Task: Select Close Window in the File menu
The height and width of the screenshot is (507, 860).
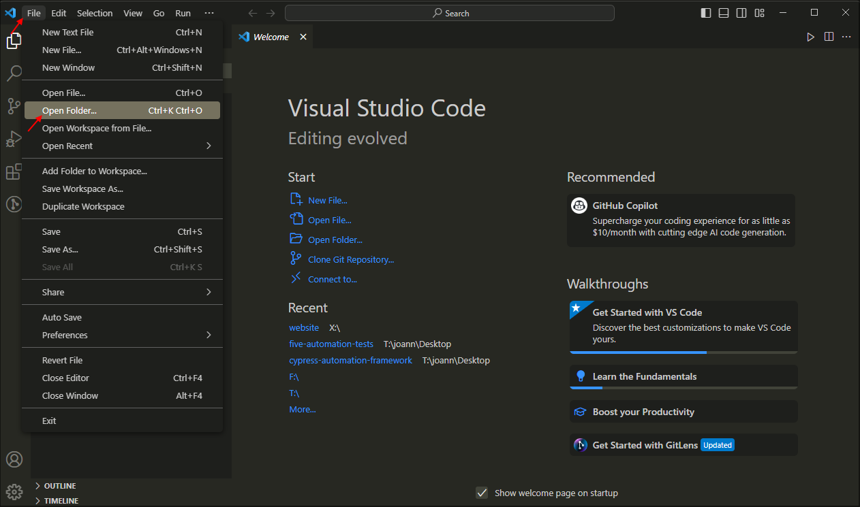Action: point(123,395)
